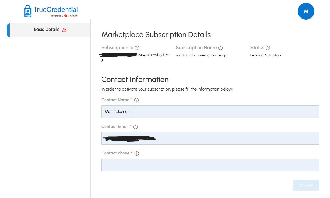Click the empty Contact Phone input field
The width and height of the screenshot is (330, 198).
point(210,165)
